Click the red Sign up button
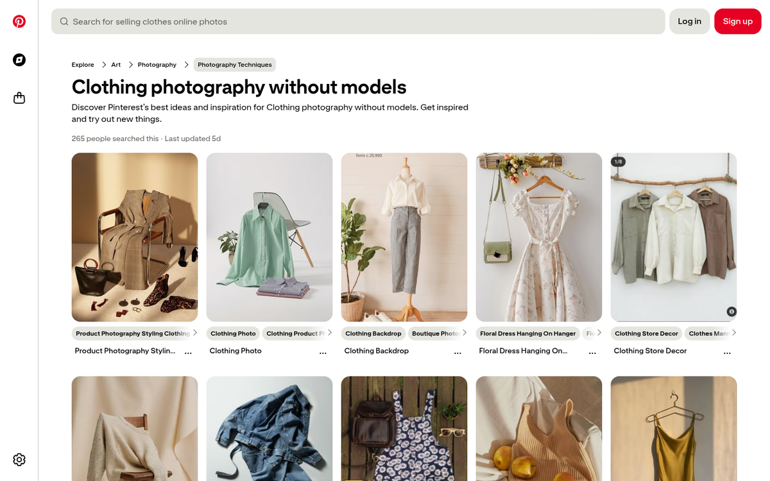770x481 pixels. pos(737,21)
